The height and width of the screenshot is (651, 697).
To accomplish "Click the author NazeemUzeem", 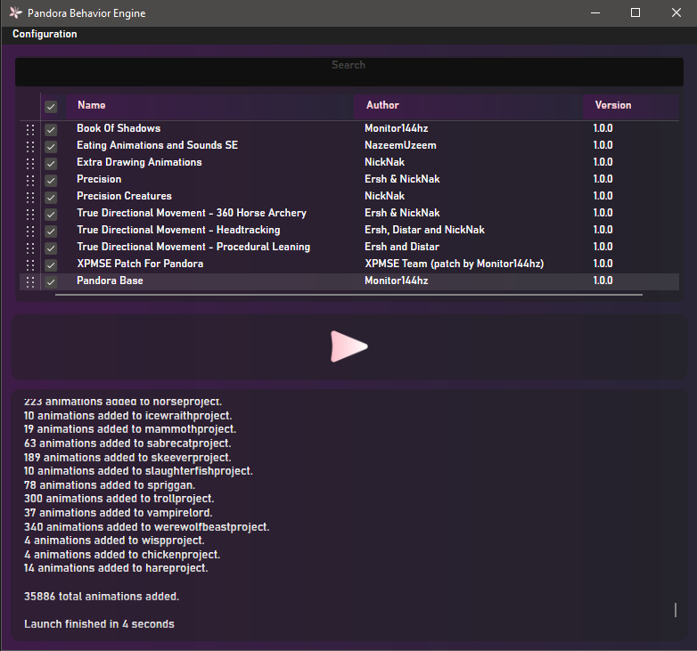I will pyautogui.click(x=400, y=145).
